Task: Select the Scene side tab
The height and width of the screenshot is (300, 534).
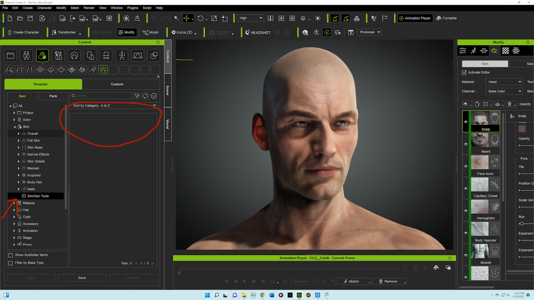Action: (168, 90)
